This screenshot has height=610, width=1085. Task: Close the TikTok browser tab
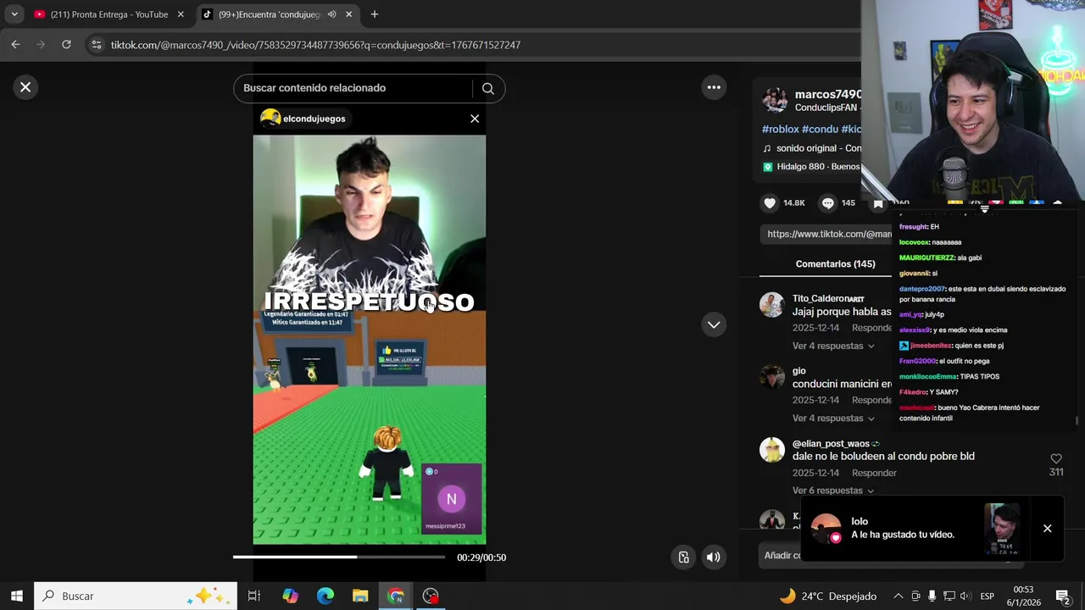348,14
